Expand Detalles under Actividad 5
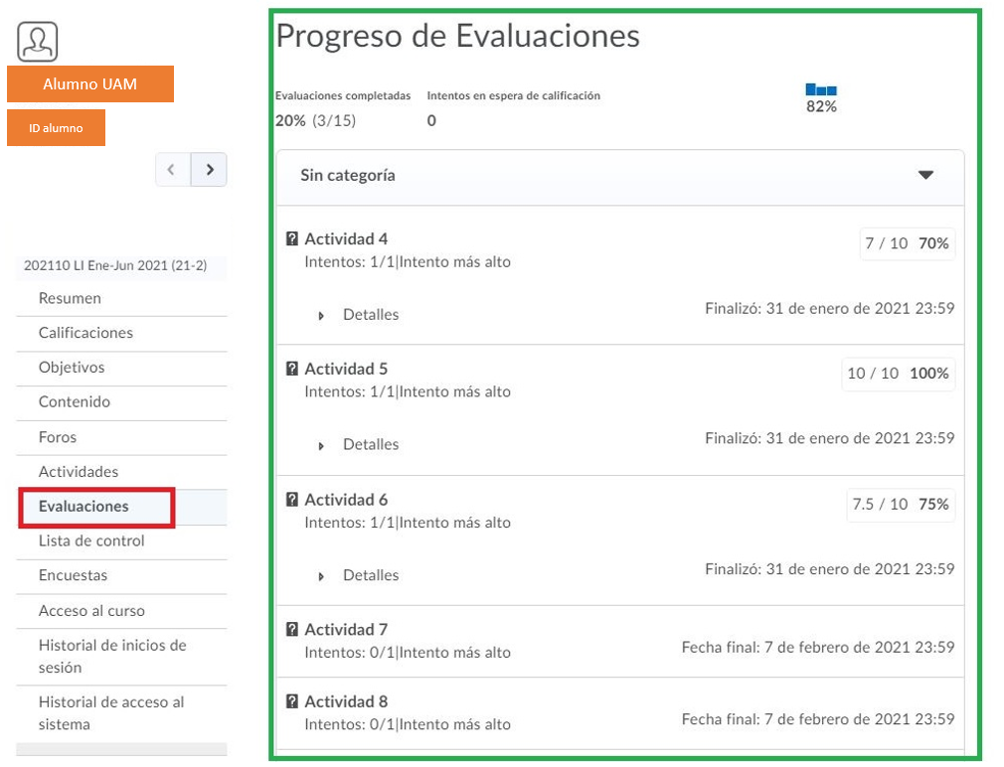1004x767 pixels. tap(359, 445)
